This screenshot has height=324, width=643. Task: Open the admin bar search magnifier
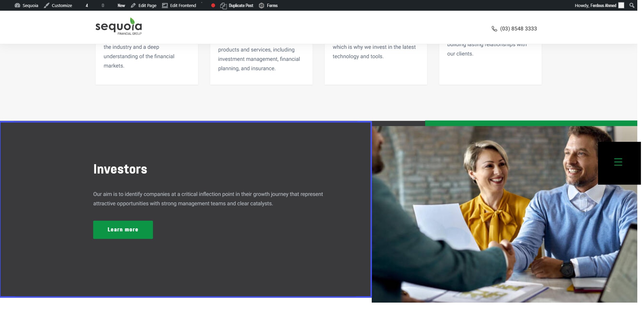(632, 5)
